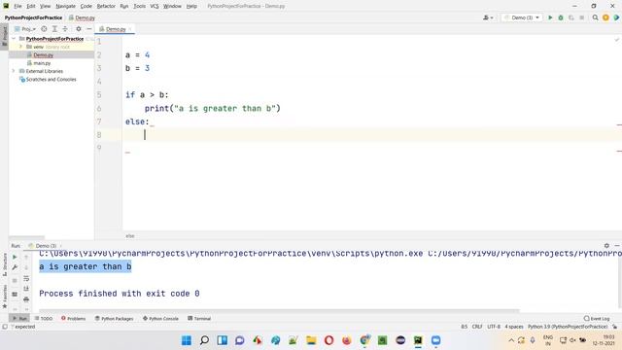Viewport: 622px width, 350px height.
Task: Click the Python 3.9 interpreter status widget
Action: click(x=568, y=327)
